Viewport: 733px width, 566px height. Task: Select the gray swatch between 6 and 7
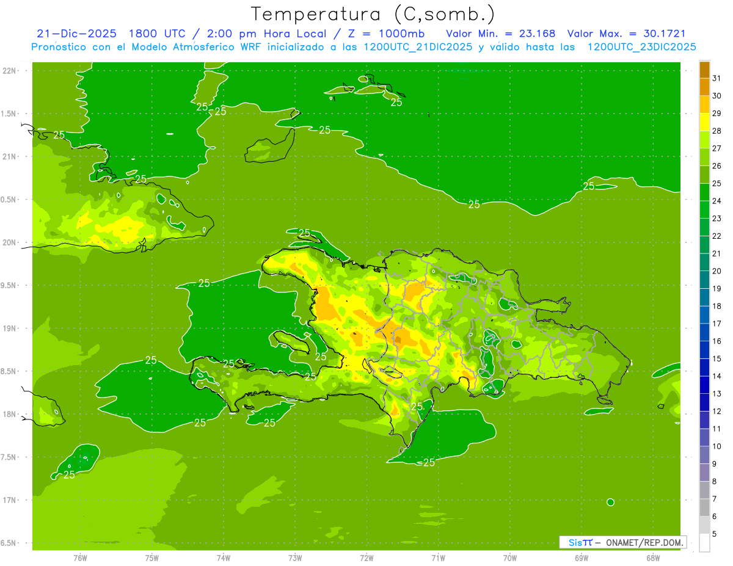tap(704, 507)
